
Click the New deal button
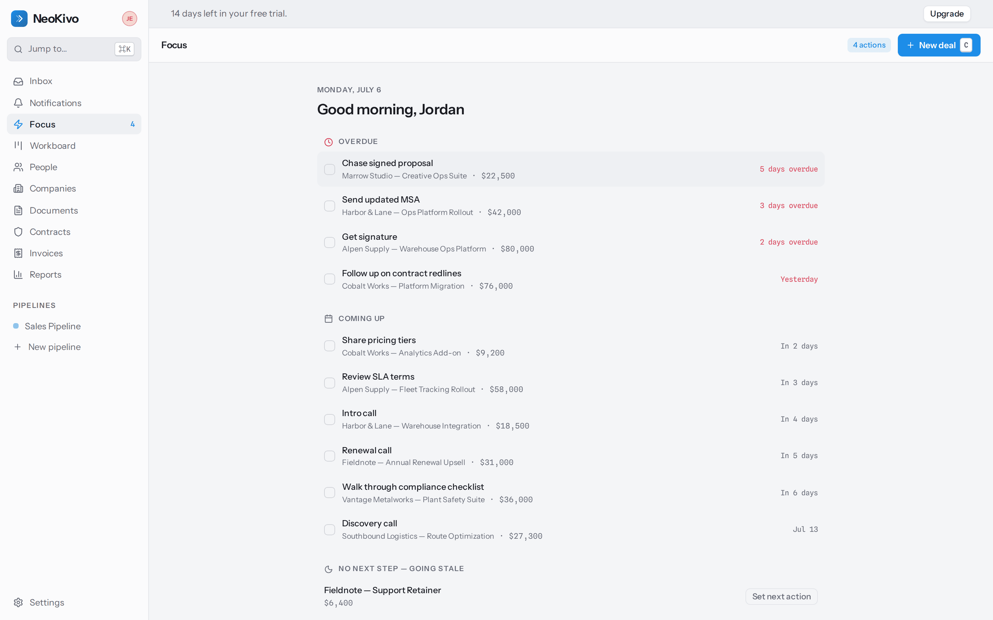[939, 45]
